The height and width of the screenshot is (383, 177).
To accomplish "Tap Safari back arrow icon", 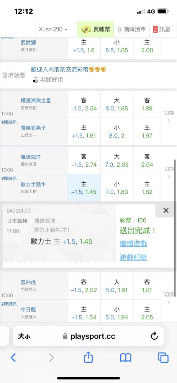I will [x=13, y=358].
